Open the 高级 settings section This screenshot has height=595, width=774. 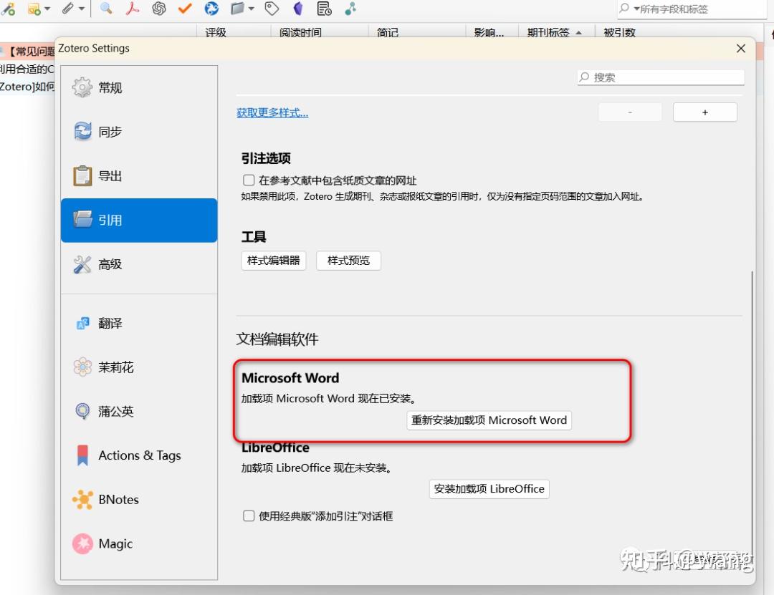click(110, 263)
